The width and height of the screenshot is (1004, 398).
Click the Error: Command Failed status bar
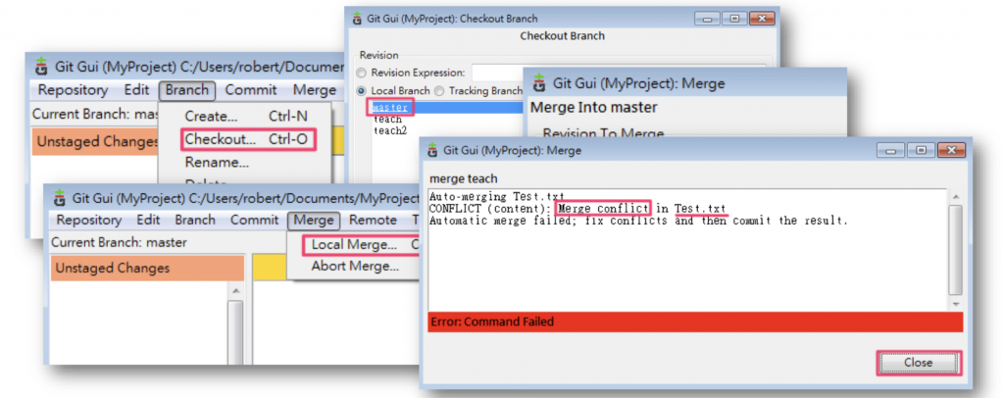[x=695, y=322]
